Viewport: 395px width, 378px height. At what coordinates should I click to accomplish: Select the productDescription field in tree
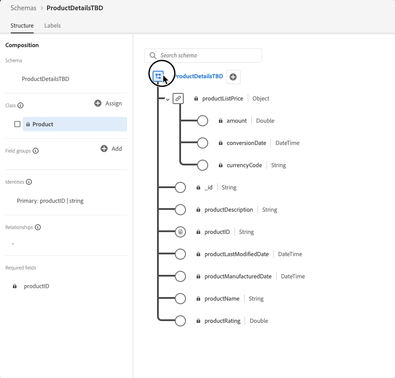(x=229, y=209)
